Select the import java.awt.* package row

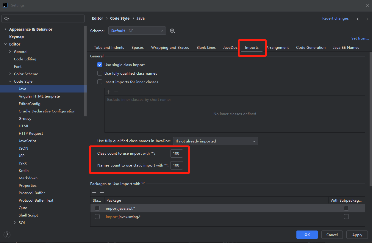click(227, 208)
